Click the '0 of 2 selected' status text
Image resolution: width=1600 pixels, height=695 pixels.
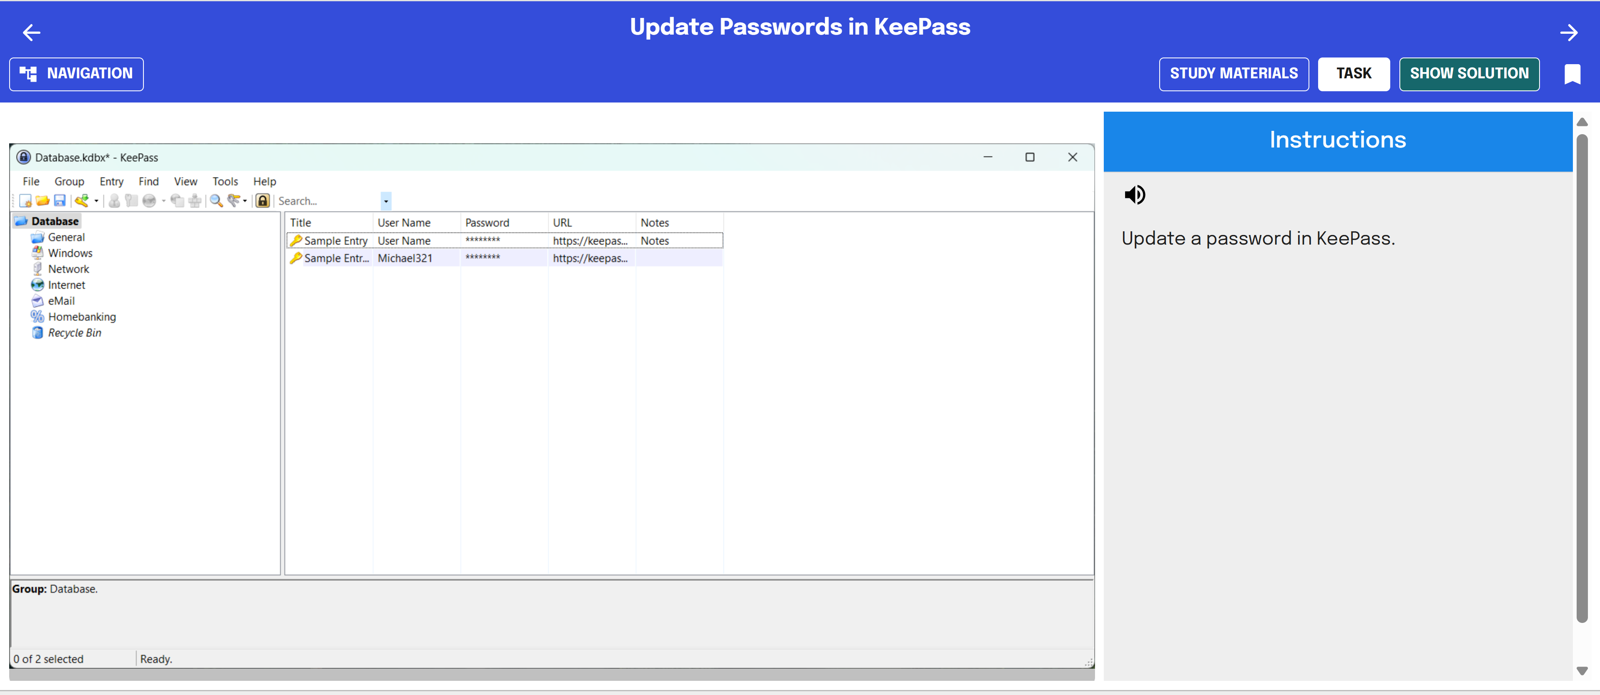click(x=48, y=659)
